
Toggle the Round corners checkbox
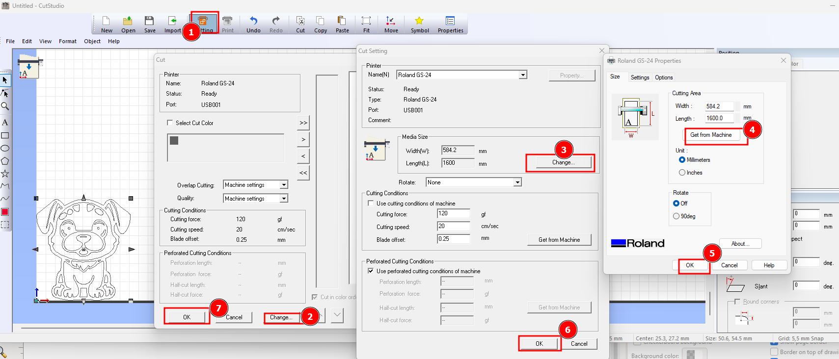737,302
